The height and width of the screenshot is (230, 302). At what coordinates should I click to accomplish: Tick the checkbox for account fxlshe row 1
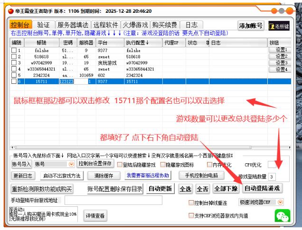click(14, 50)
